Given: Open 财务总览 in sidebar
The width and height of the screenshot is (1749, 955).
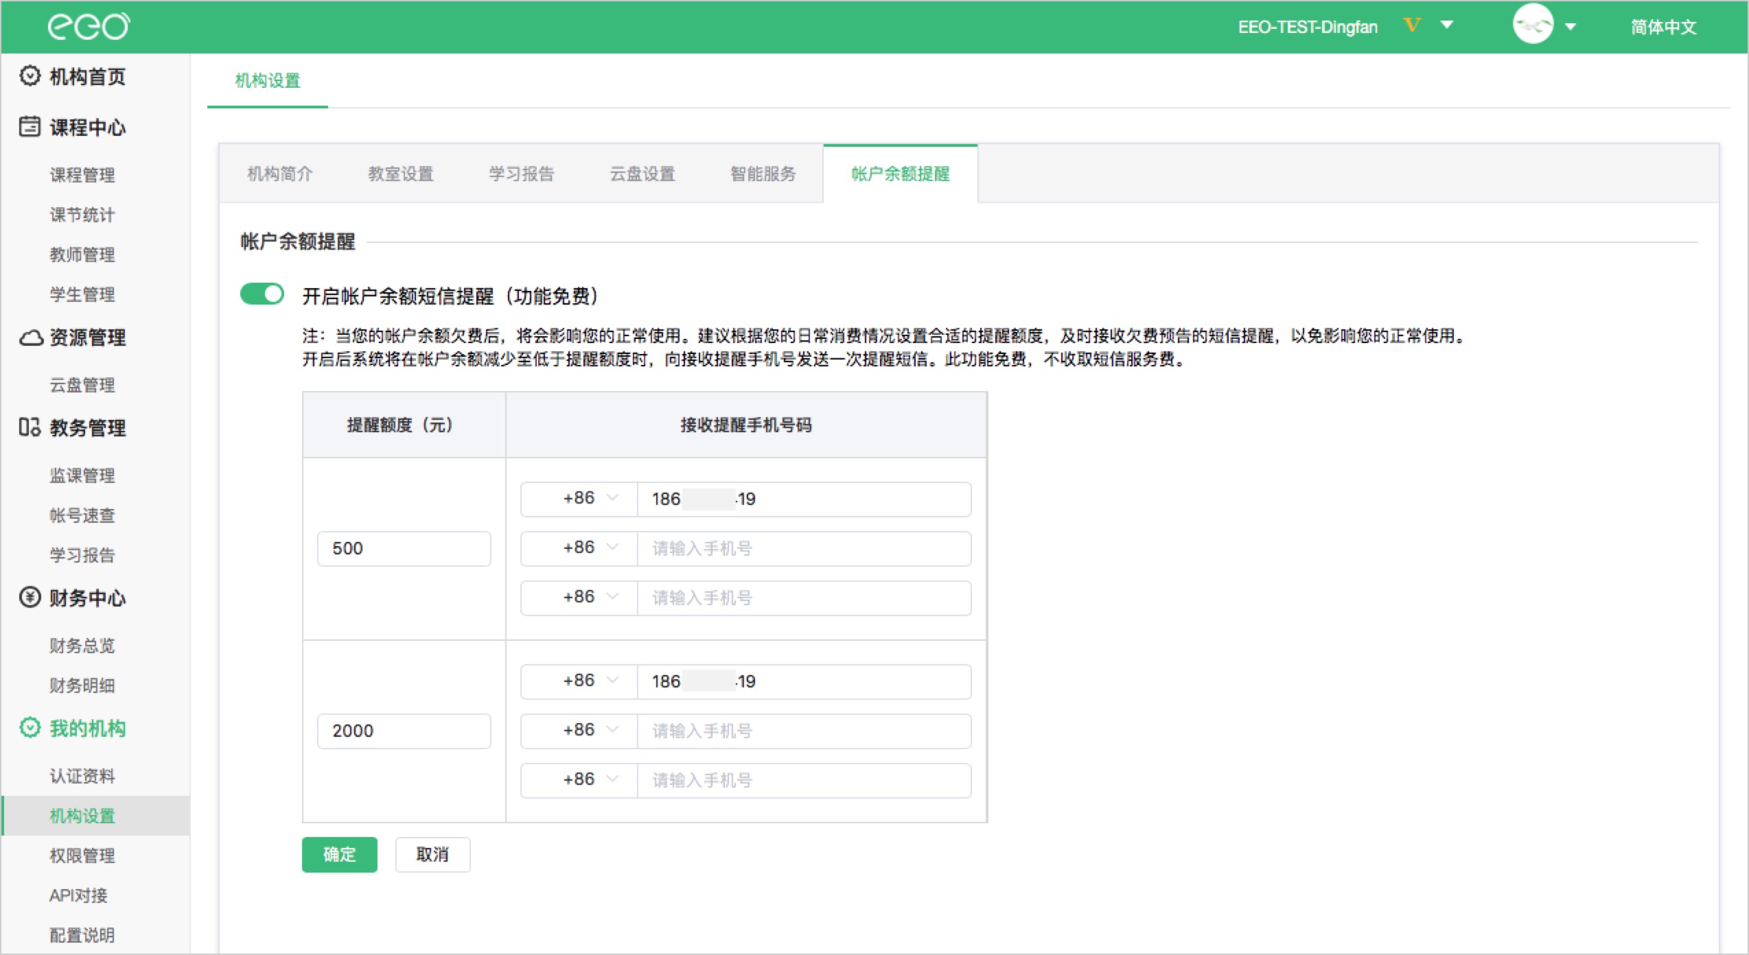Looking at the screenshot, I should coord(82,646).
